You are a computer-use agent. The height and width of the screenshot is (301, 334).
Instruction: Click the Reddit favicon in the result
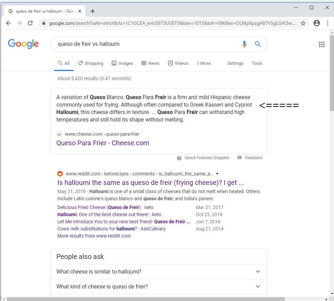(60, 174)
